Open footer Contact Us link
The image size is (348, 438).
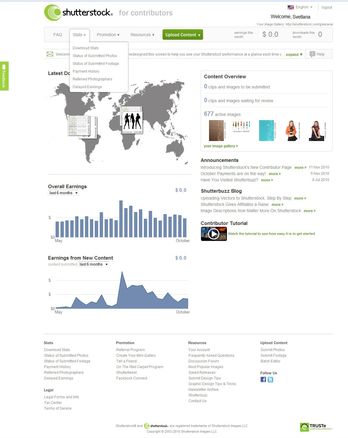[197, 401]
